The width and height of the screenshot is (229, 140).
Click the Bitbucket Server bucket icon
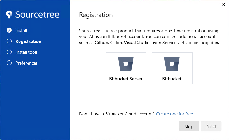126,64
